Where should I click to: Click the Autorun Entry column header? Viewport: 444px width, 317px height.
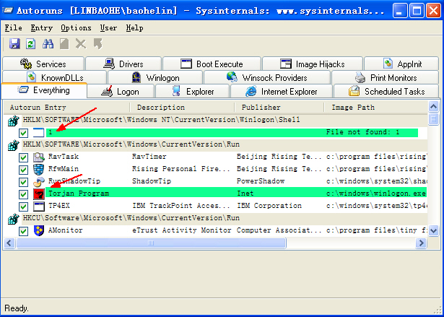66,108
